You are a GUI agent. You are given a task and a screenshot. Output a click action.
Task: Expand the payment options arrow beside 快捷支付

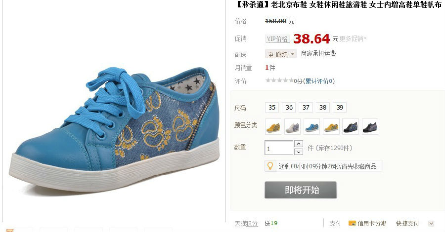point(431,224)
